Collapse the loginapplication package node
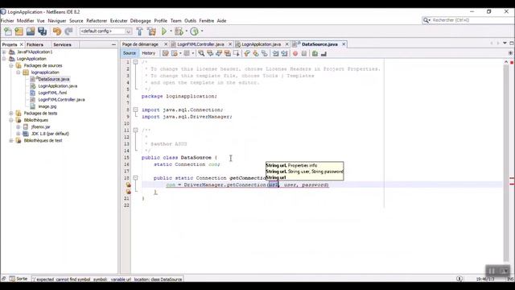This screenshot has width=515, height=290. click(18, 72)
